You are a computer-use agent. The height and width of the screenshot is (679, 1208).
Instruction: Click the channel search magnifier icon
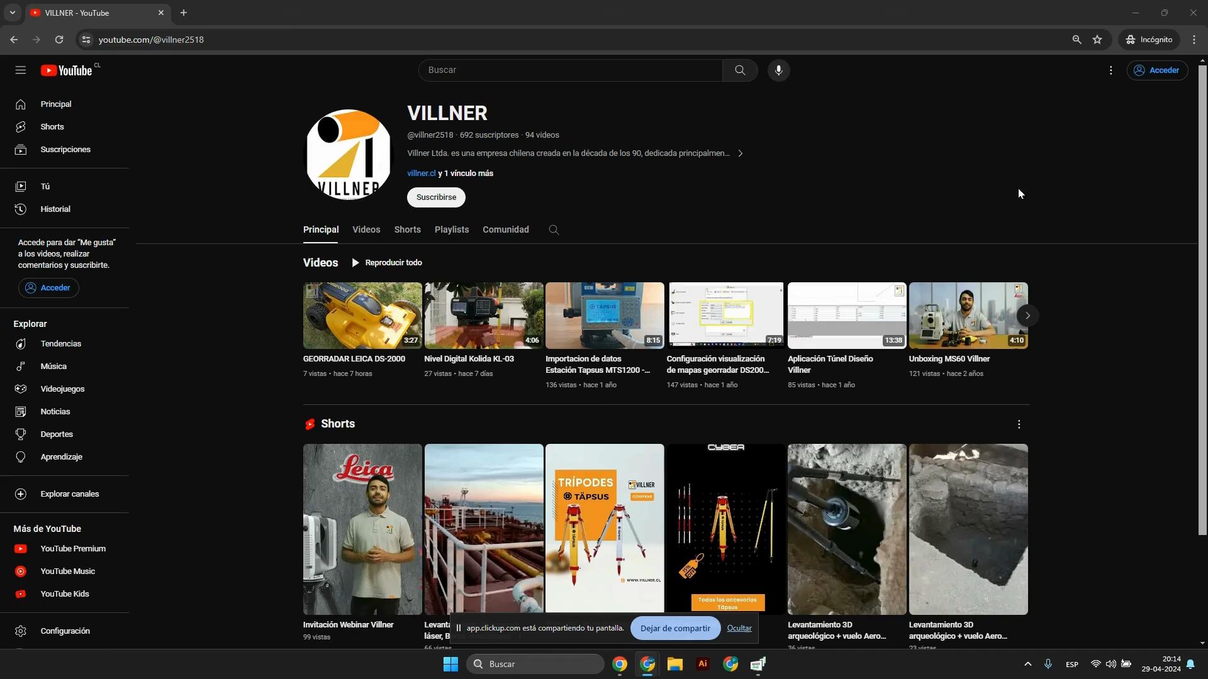pyautogui.click(x=554, y=229)
